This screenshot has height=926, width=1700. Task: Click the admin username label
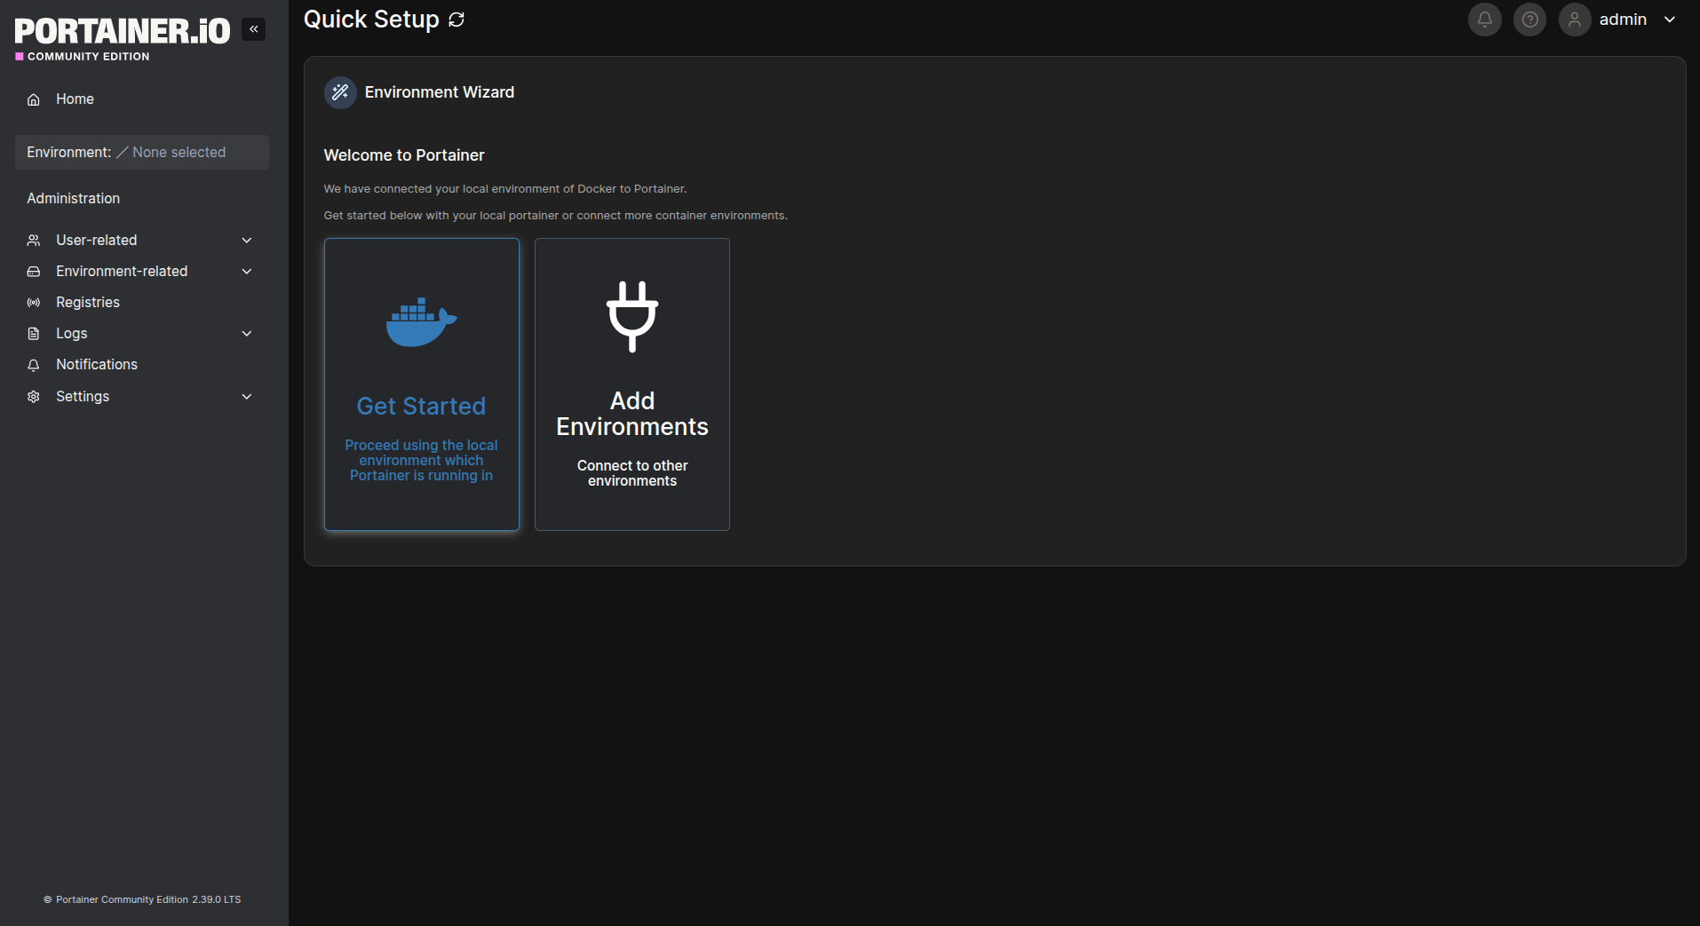[1623, 20]
